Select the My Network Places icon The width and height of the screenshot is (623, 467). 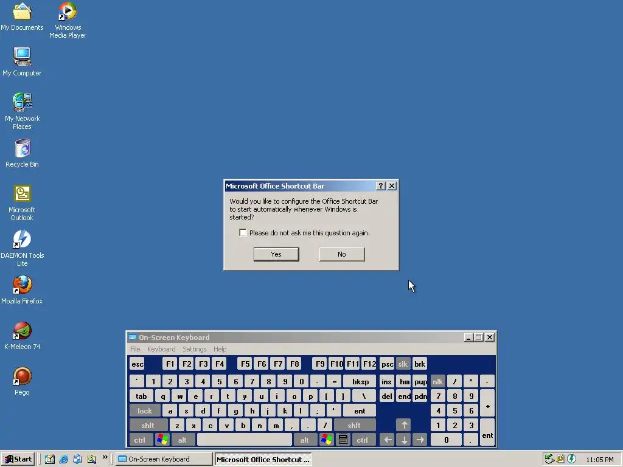(22, 111)
